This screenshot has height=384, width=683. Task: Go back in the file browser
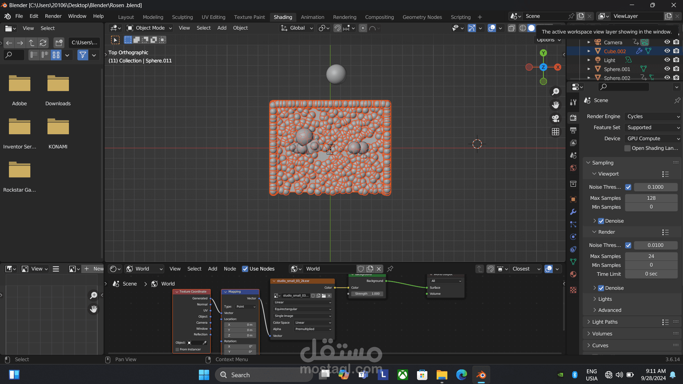pos(9,43)
